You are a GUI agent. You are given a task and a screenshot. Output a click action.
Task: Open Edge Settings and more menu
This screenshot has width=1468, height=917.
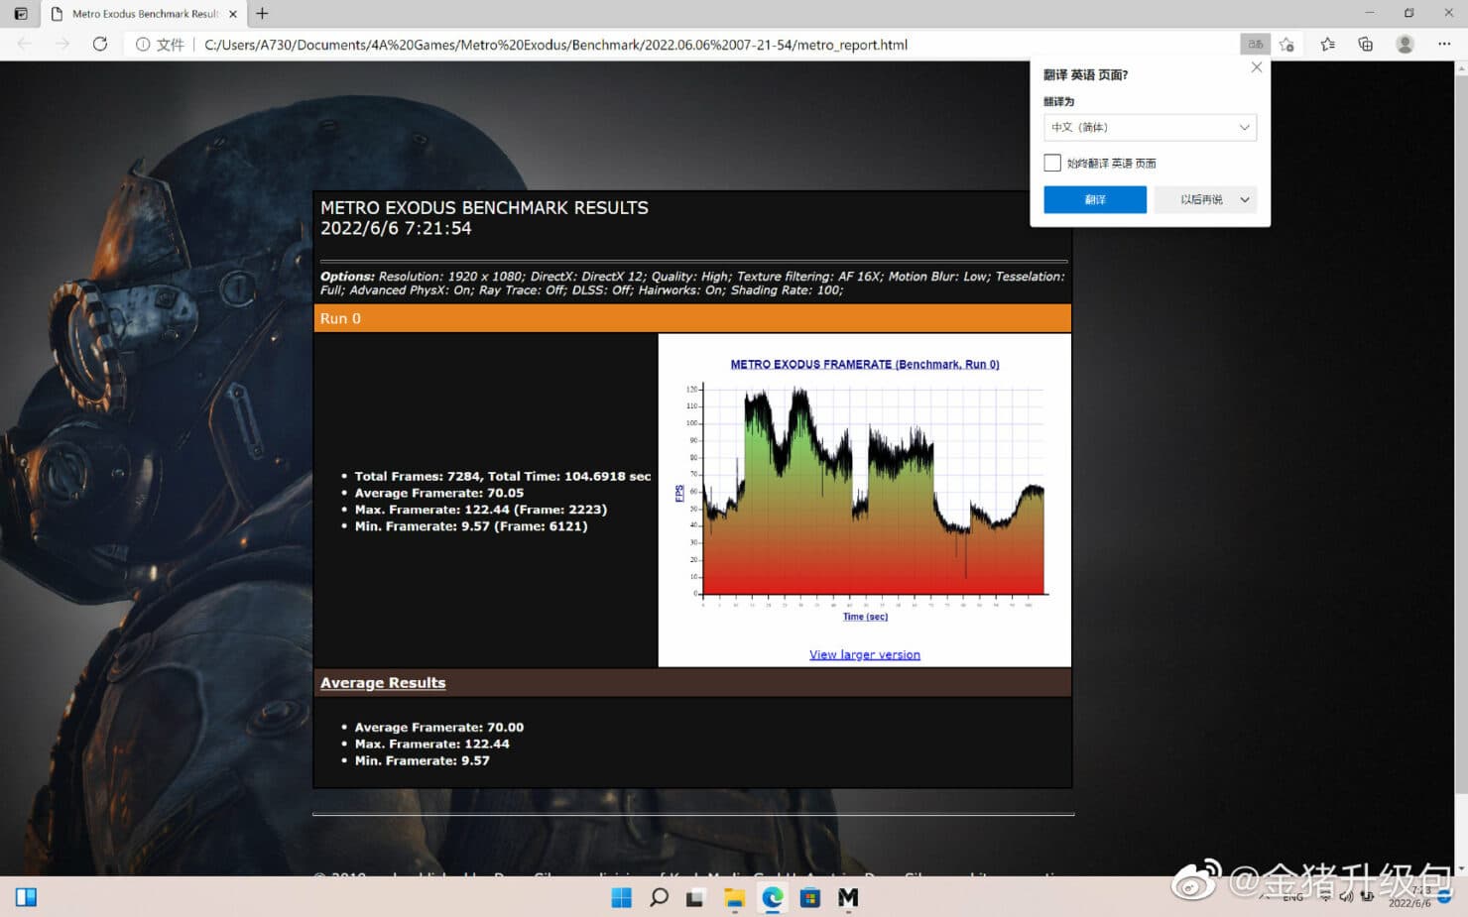click(1444, 45)
